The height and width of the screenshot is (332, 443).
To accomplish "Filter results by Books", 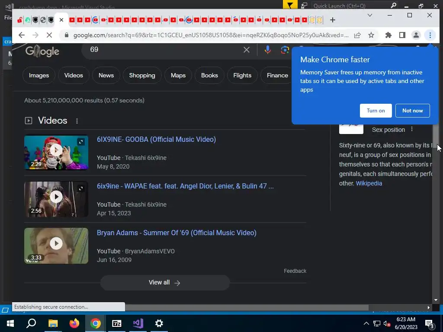I will point(209,75).
